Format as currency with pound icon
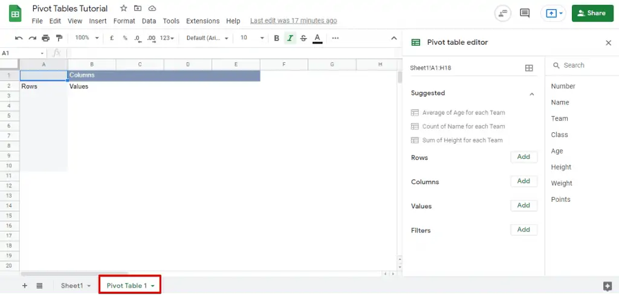The image size is (619, 296). pyautogui.click(x=112, y=38)
